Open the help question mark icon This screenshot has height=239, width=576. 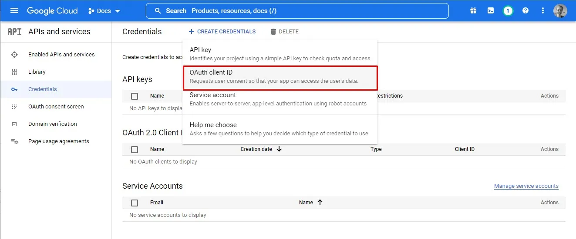tap(525, 11)
